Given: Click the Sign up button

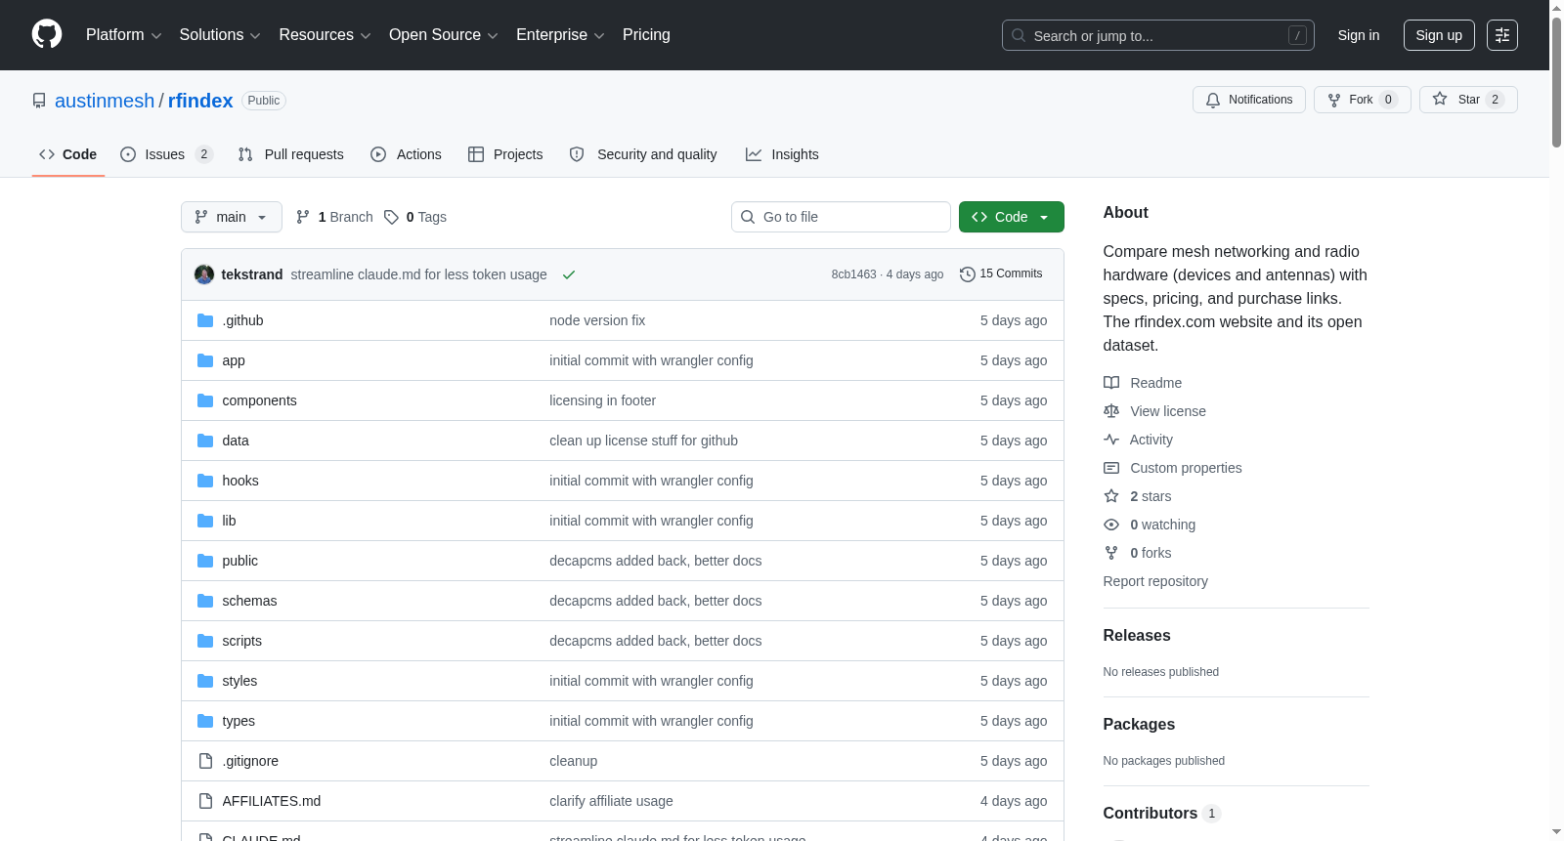Looking at the screenshot, I should coord(1439,35).
